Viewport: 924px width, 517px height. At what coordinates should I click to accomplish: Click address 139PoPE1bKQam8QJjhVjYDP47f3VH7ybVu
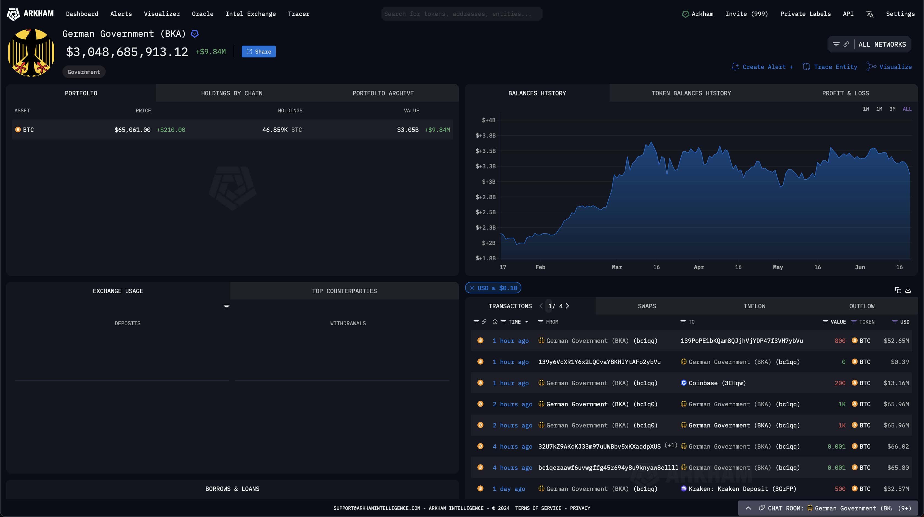click(741, 340)
